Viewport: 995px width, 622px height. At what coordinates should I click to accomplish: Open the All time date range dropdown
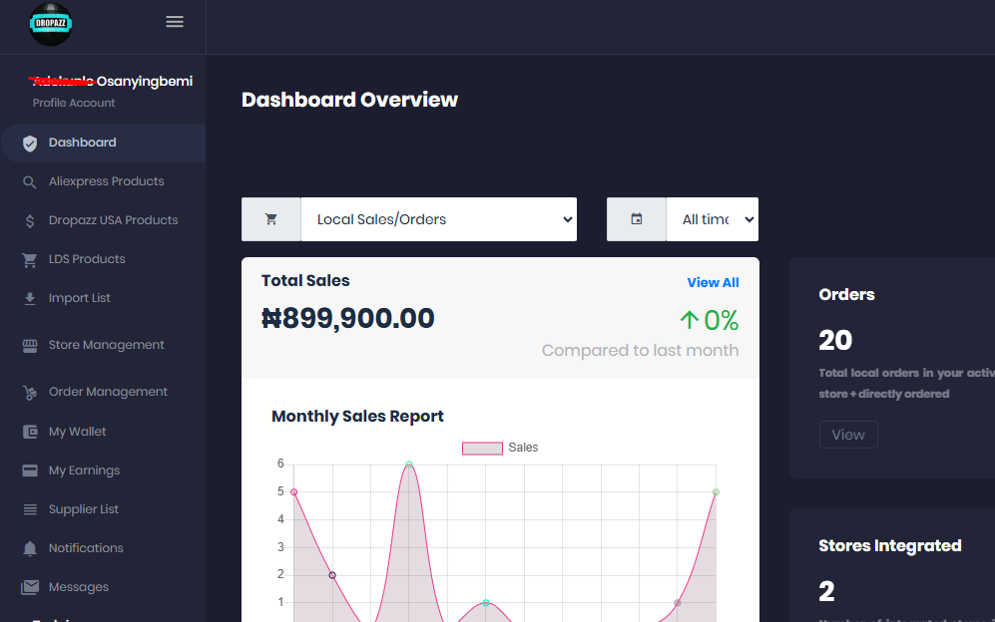pos(712,219)
